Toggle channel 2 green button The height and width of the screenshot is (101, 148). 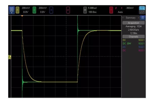coord(34,10)
